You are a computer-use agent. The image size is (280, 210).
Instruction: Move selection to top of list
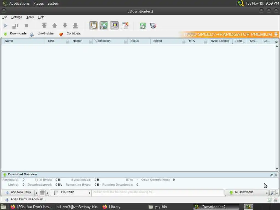[44, 25]
